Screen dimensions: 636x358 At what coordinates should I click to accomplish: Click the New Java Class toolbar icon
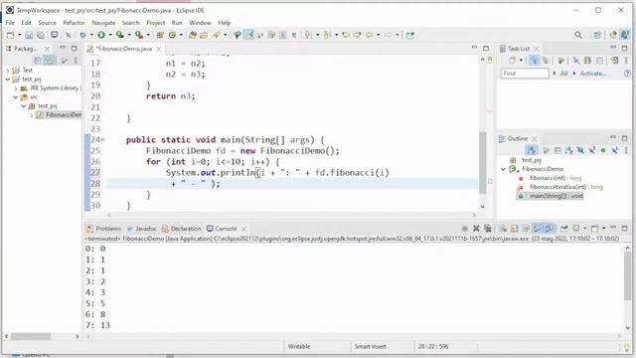(x=172, y=36)
